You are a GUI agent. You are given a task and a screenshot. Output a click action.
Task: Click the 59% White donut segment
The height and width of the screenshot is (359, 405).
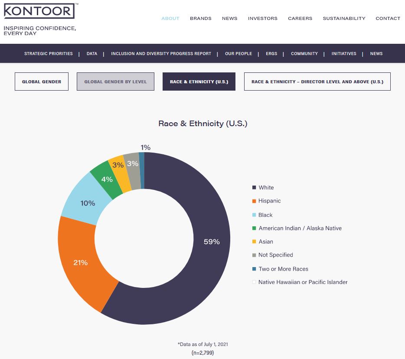coord(212,242)
